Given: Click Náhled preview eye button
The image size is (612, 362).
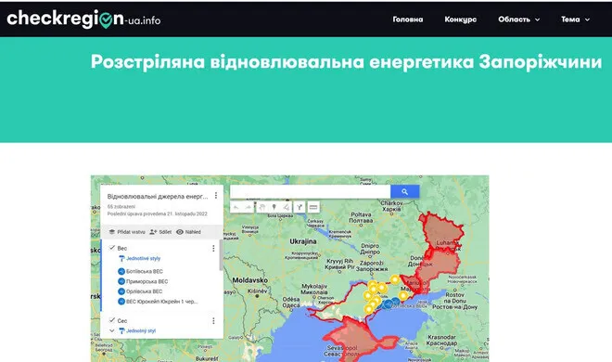Looking at the screenshot, I should coord(188,232).
